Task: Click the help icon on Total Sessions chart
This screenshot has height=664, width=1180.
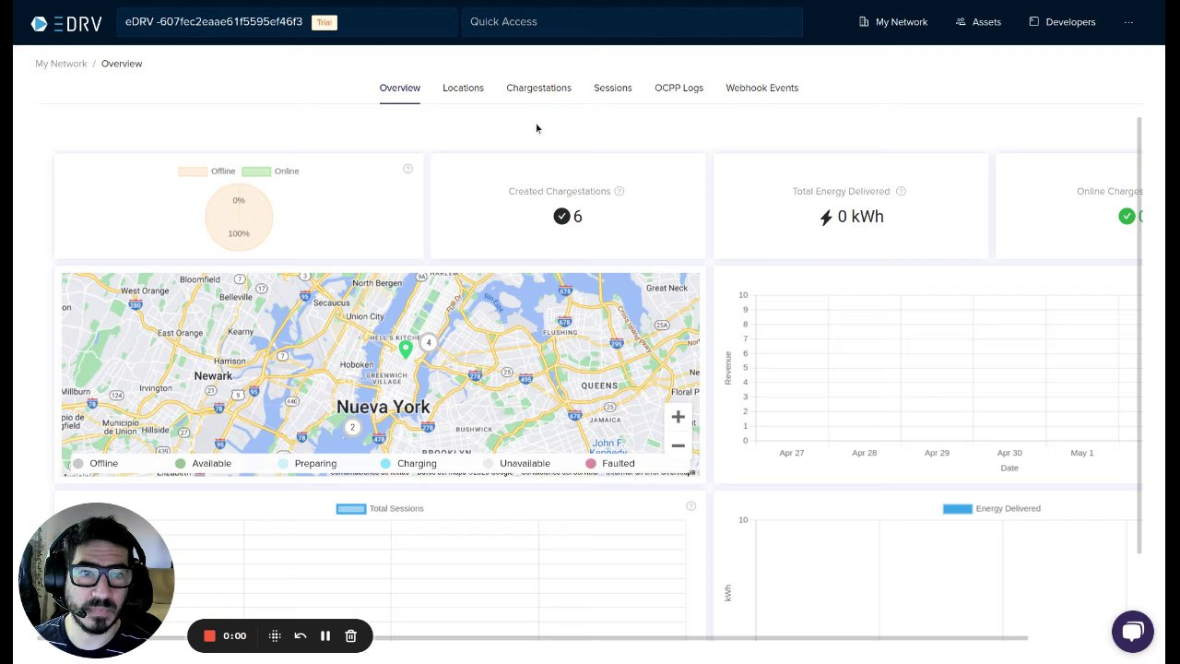Action: tap(690, 506)
